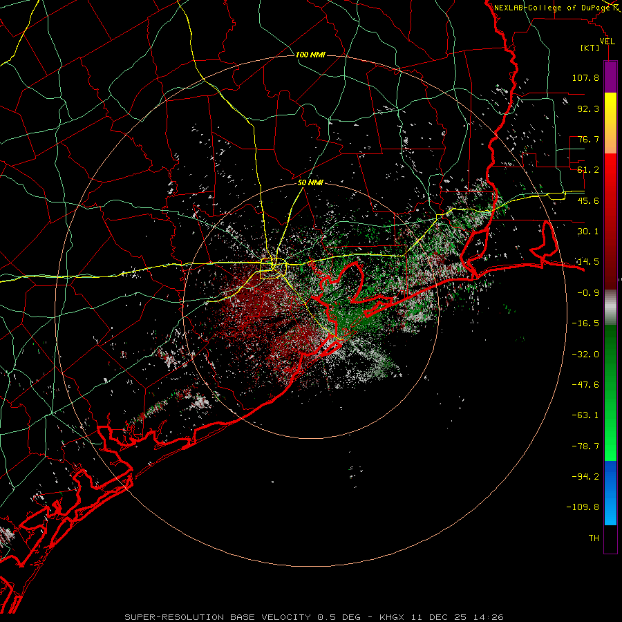Click the VEL legend title
This screenshot has height=622, width=622.
point(607,41)
